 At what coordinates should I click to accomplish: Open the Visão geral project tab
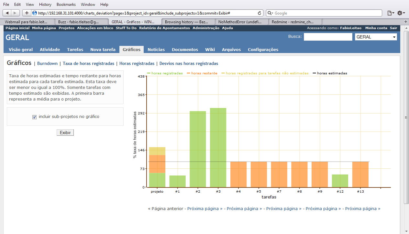coord(21,49)
